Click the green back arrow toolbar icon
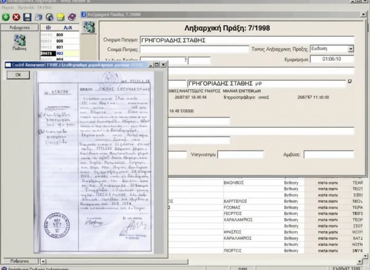 [6, 17]
